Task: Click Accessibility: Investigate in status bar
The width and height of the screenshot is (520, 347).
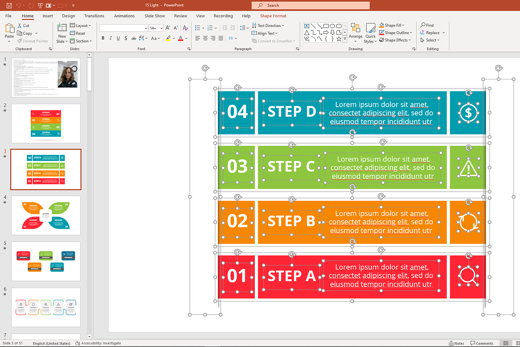Action: click(x=98, y=343)
